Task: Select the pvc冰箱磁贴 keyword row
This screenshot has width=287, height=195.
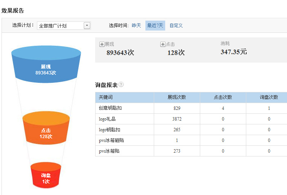Action: (x=191, y=140)
